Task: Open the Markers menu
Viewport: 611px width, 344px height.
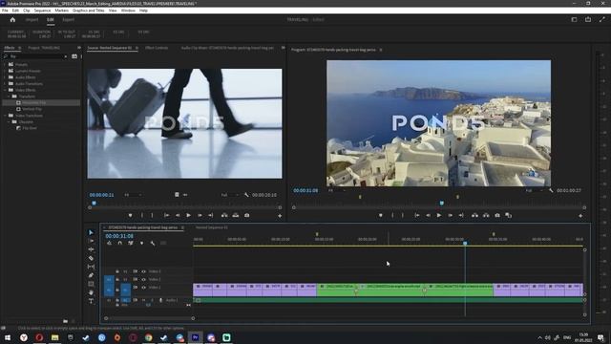Action: click(61, 11)
